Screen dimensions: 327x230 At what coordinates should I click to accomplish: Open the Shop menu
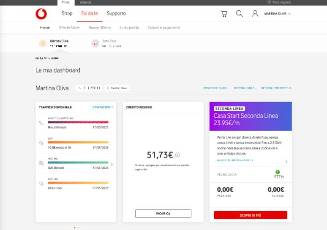(67, 13)
